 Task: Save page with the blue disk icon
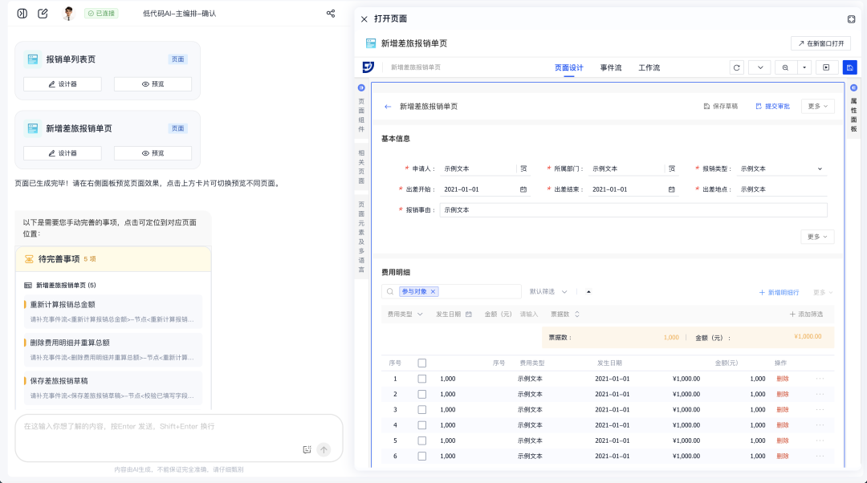tap(850, 67)
